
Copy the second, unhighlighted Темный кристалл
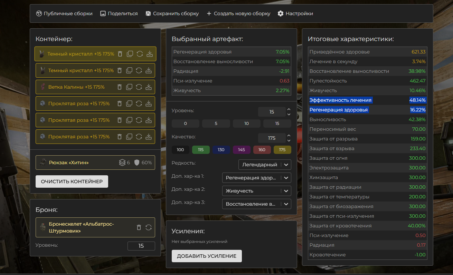coord(129,70)
